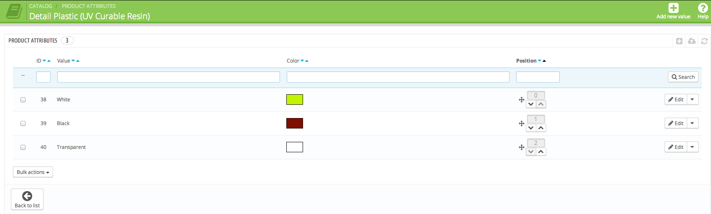
Task: Select the Transparent row checkbox
Action: (23, 147)
